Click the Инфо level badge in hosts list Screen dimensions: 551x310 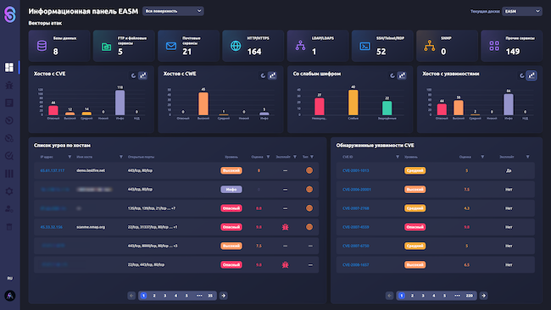point(231,189)
